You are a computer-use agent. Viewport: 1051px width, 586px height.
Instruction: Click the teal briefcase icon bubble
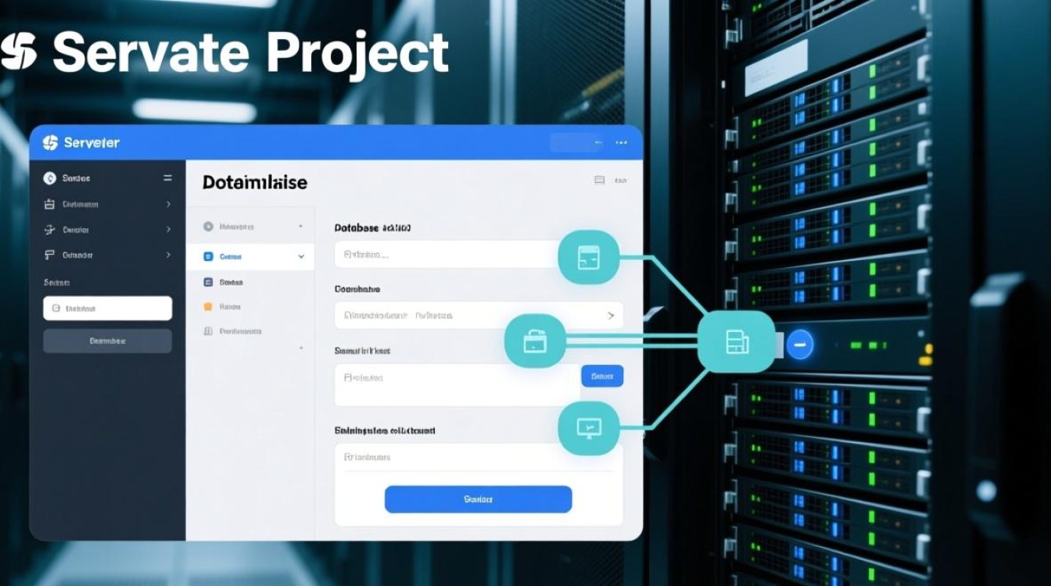pyautogui.click(x=535, y=341)
